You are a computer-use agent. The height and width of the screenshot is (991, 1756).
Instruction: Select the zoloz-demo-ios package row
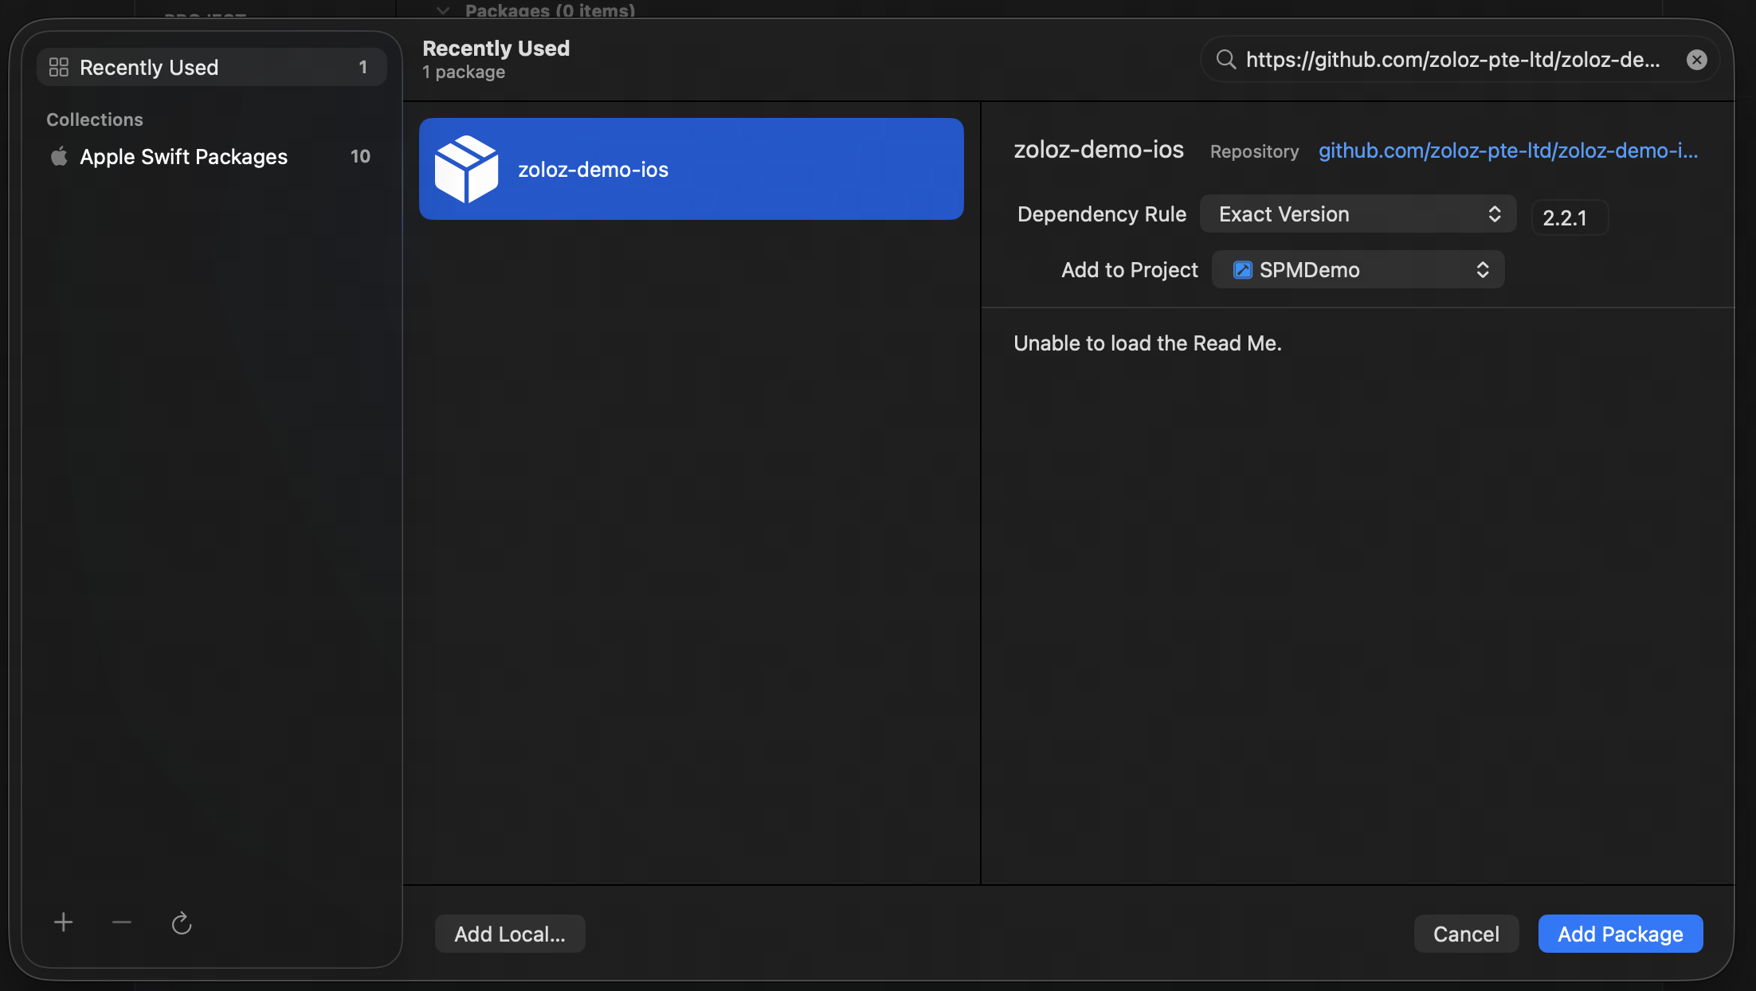(692, 169)
